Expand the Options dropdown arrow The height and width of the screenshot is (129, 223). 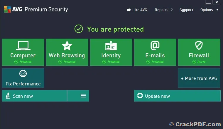[217, 10]
